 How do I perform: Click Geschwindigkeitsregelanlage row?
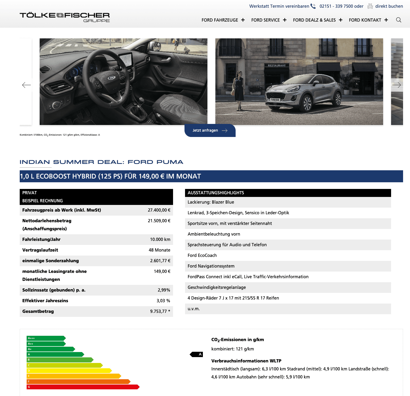288,288
